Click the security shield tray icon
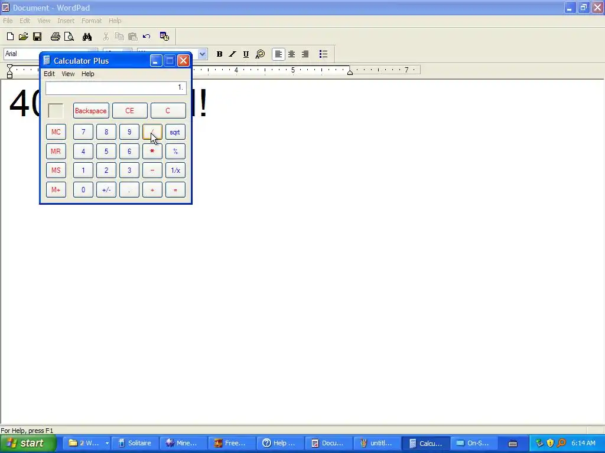 (x=550, y=444)
